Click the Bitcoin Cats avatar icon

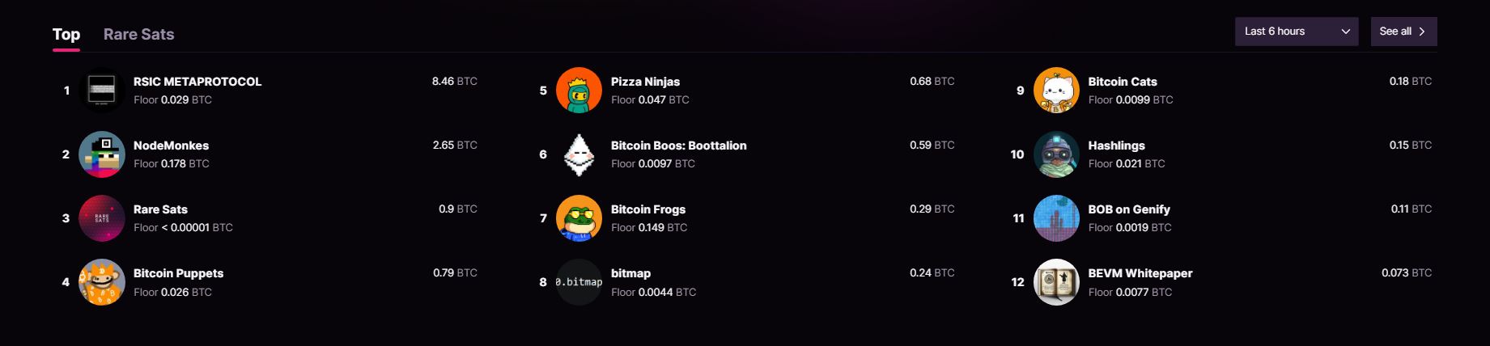click(1056, 90)
